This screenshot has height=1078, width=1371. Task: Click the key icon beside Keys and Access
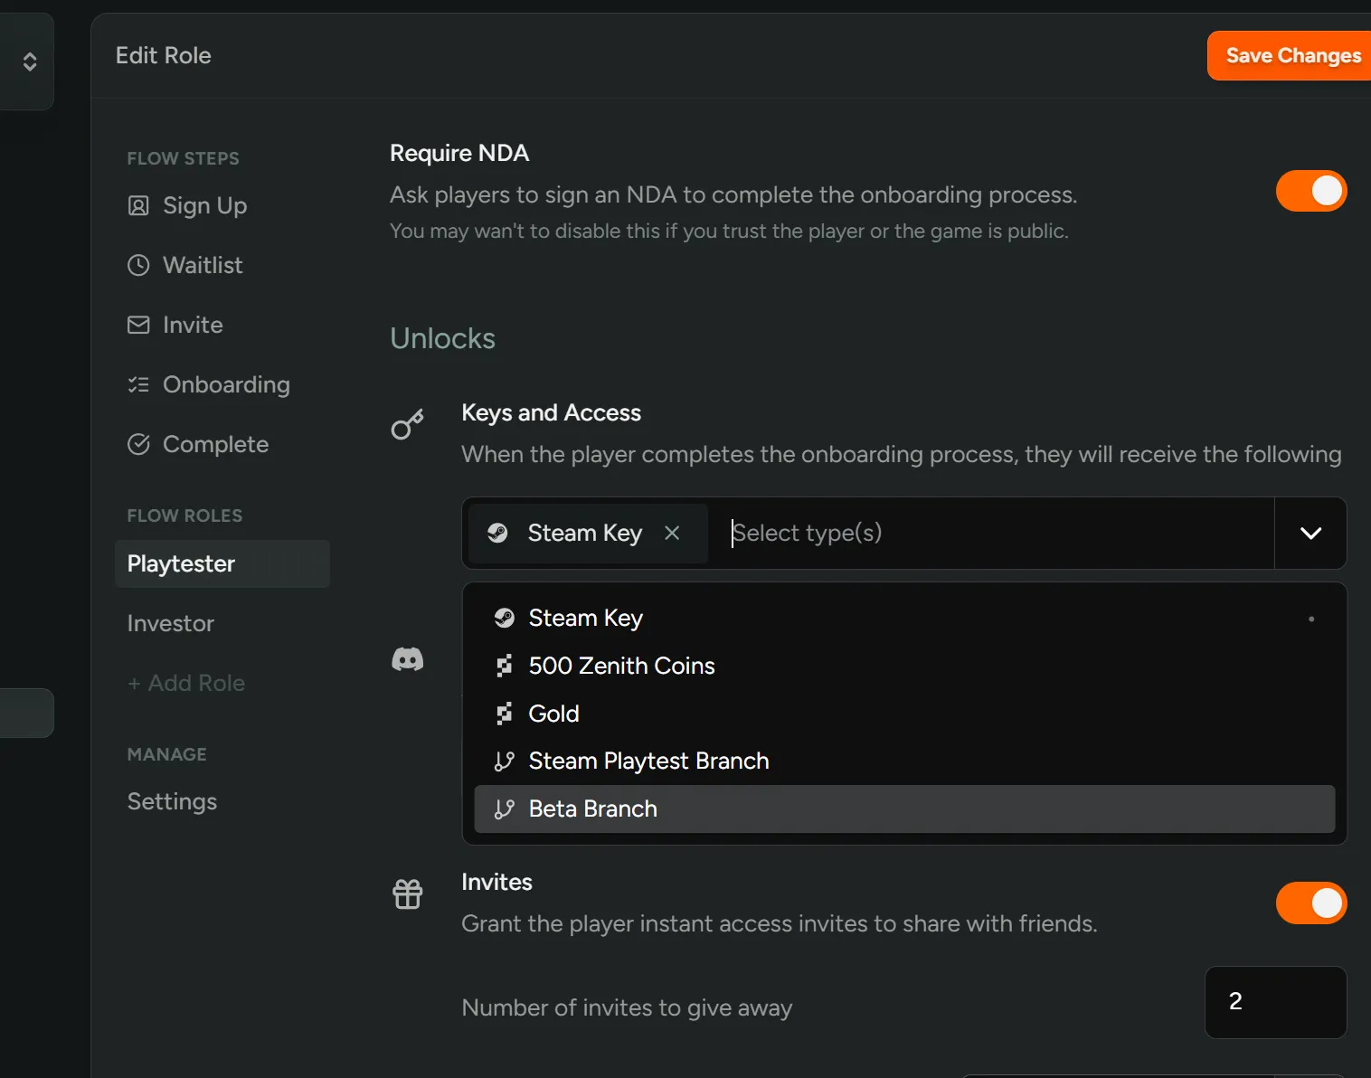[407, 424]
